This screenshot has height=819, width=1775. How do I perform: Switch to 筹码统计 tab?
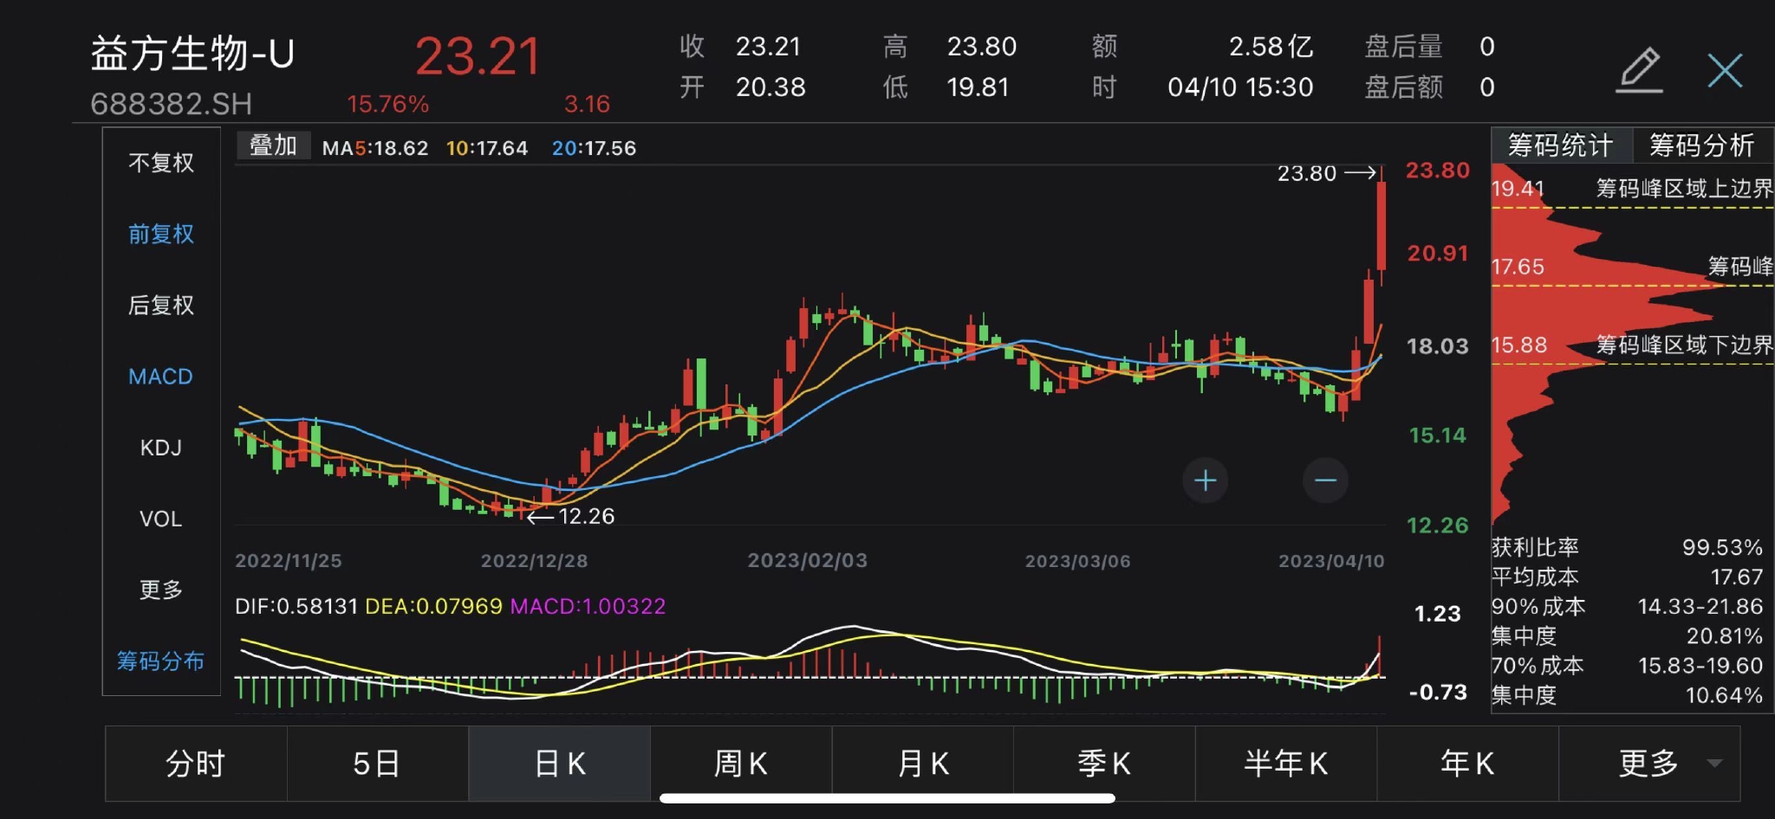tap(1561, 145)
